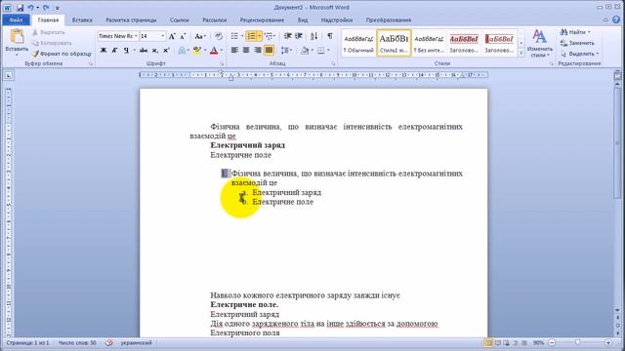Click the 90% zoom level indicator

tap(538, 342)
